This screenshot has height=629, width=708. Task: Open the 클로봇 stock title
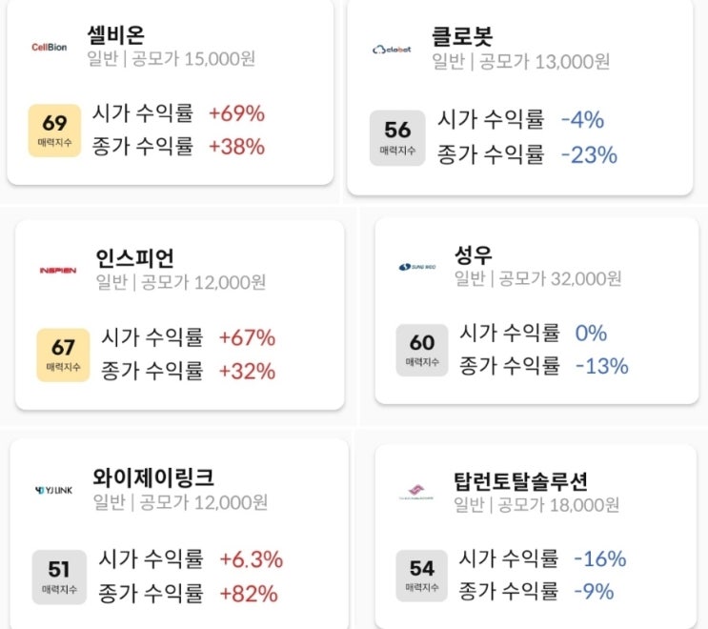(x=463, y=40)
